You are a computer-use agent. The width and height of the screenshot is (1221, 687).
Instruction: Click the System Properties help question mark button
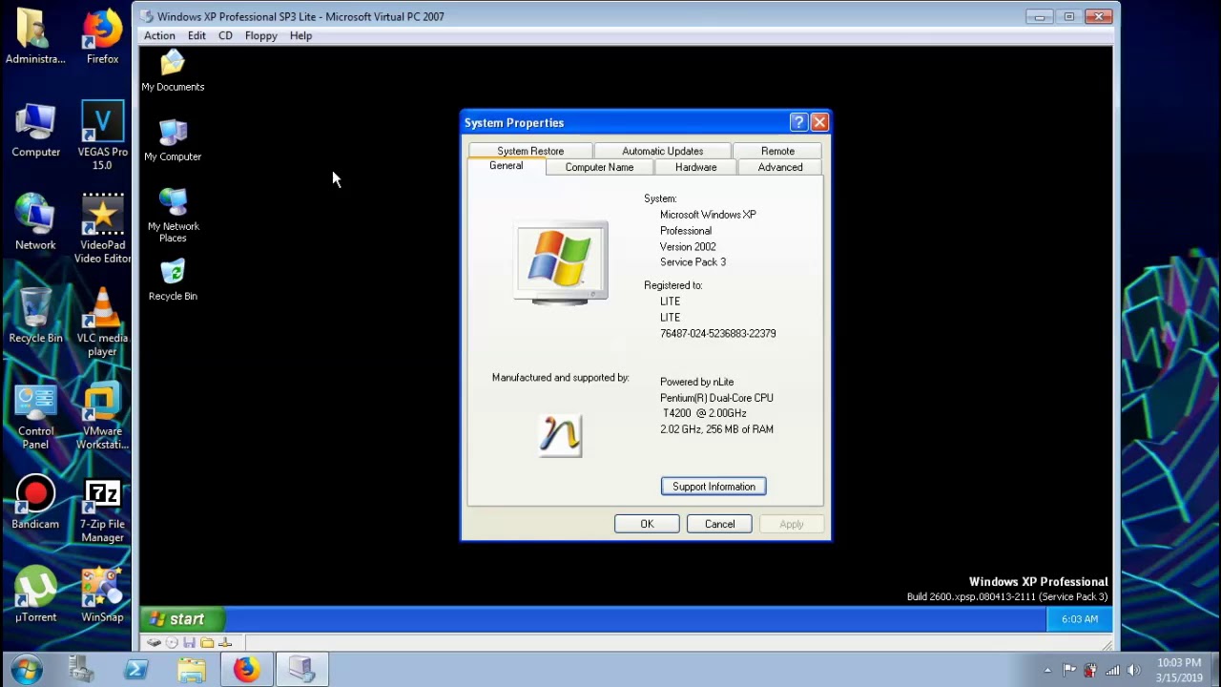point(798,122)
